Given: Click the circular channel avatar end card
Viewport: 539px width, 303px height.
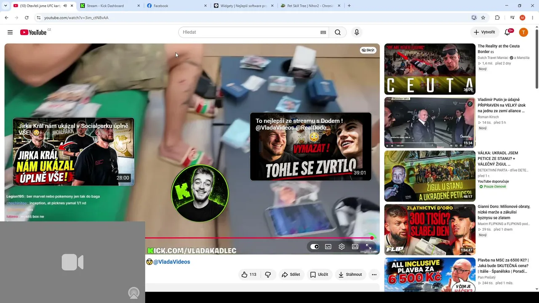Looking at the screenshot, I should click(x=200, y=193).
